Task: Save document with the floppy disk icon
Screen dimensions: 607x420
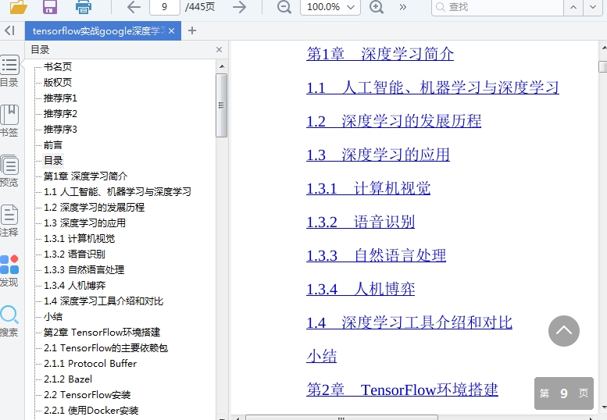Action: click(50, 7)
